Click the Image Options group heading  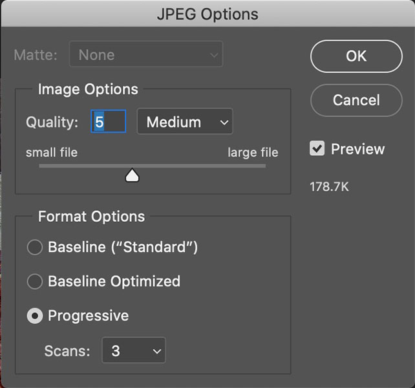pyautogui.click(x=88, y=89)
